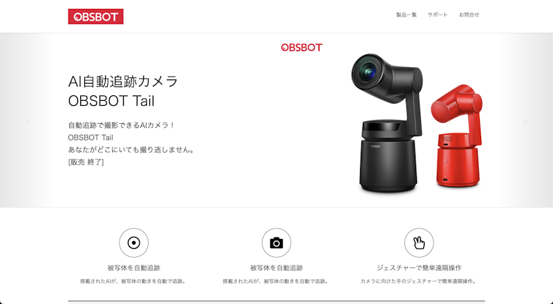Click 被写体を自動追跡 title under the camera icon
Viewport: 553px width, 304px height.
pos(276,268)
